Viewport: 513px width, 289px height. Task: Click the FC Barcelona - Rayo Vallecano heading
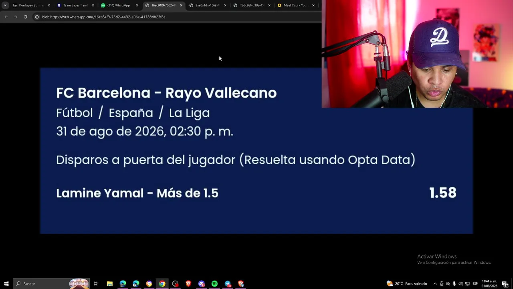166,93
